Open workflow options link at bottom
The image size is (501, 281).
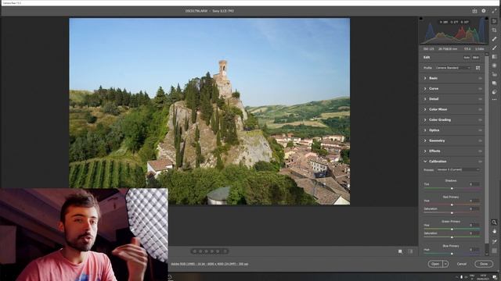pyautogui.click(x=209, y=264)
